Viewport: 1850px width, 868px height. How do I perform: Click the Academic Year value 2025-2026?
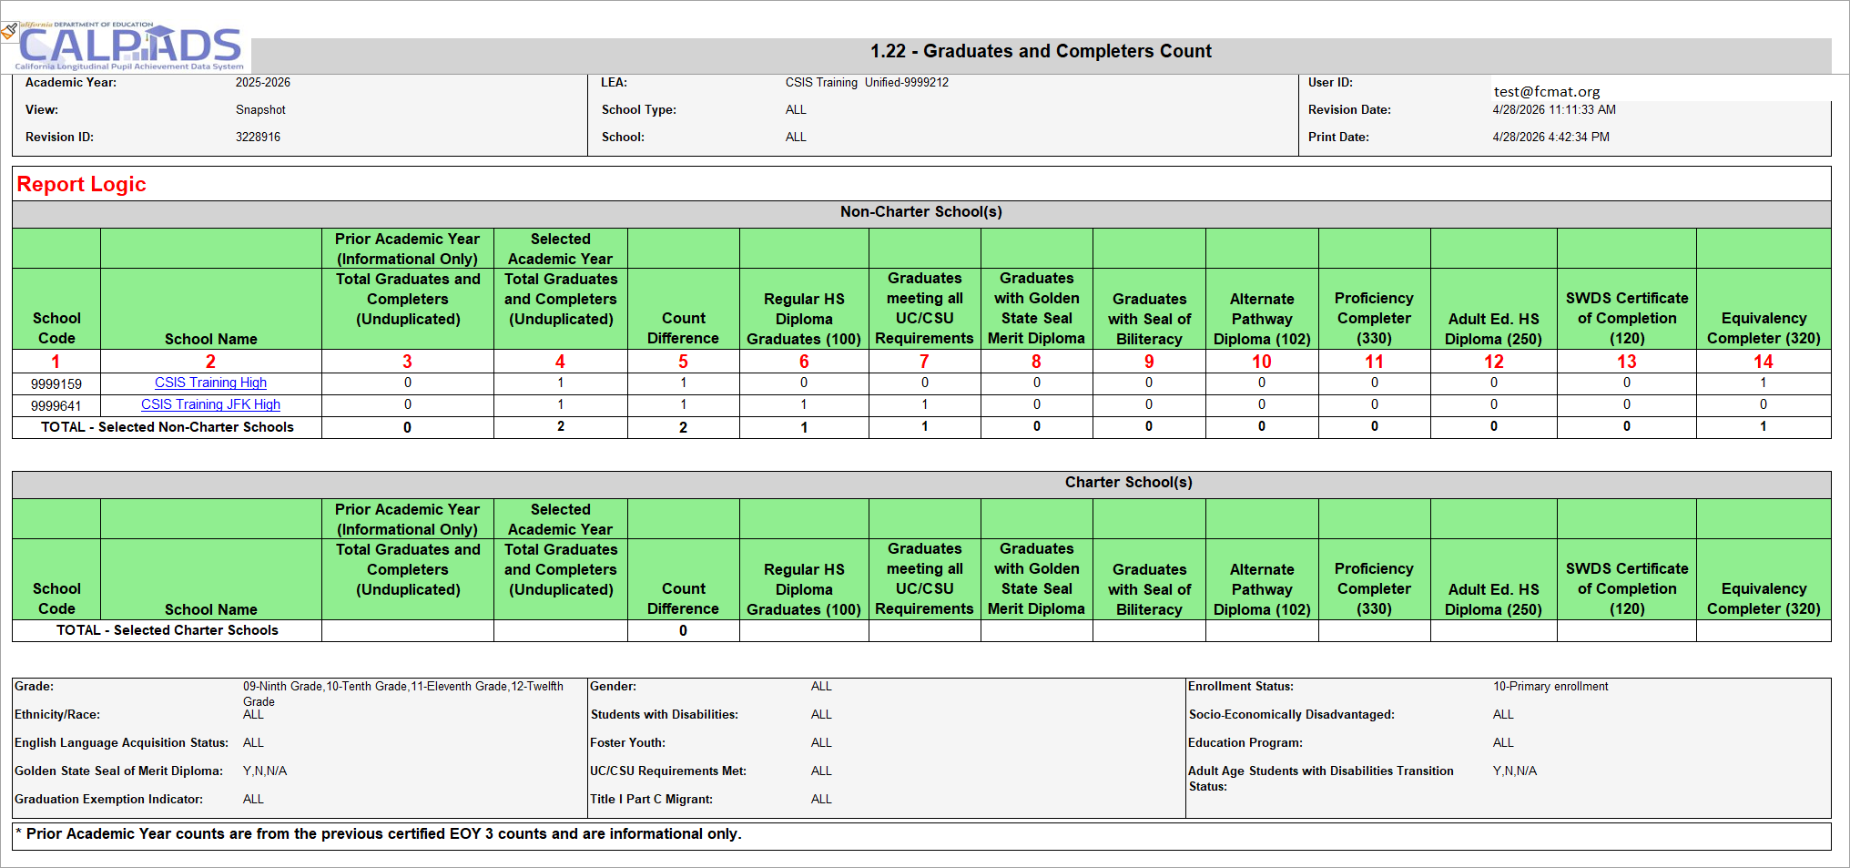(263, 82)
